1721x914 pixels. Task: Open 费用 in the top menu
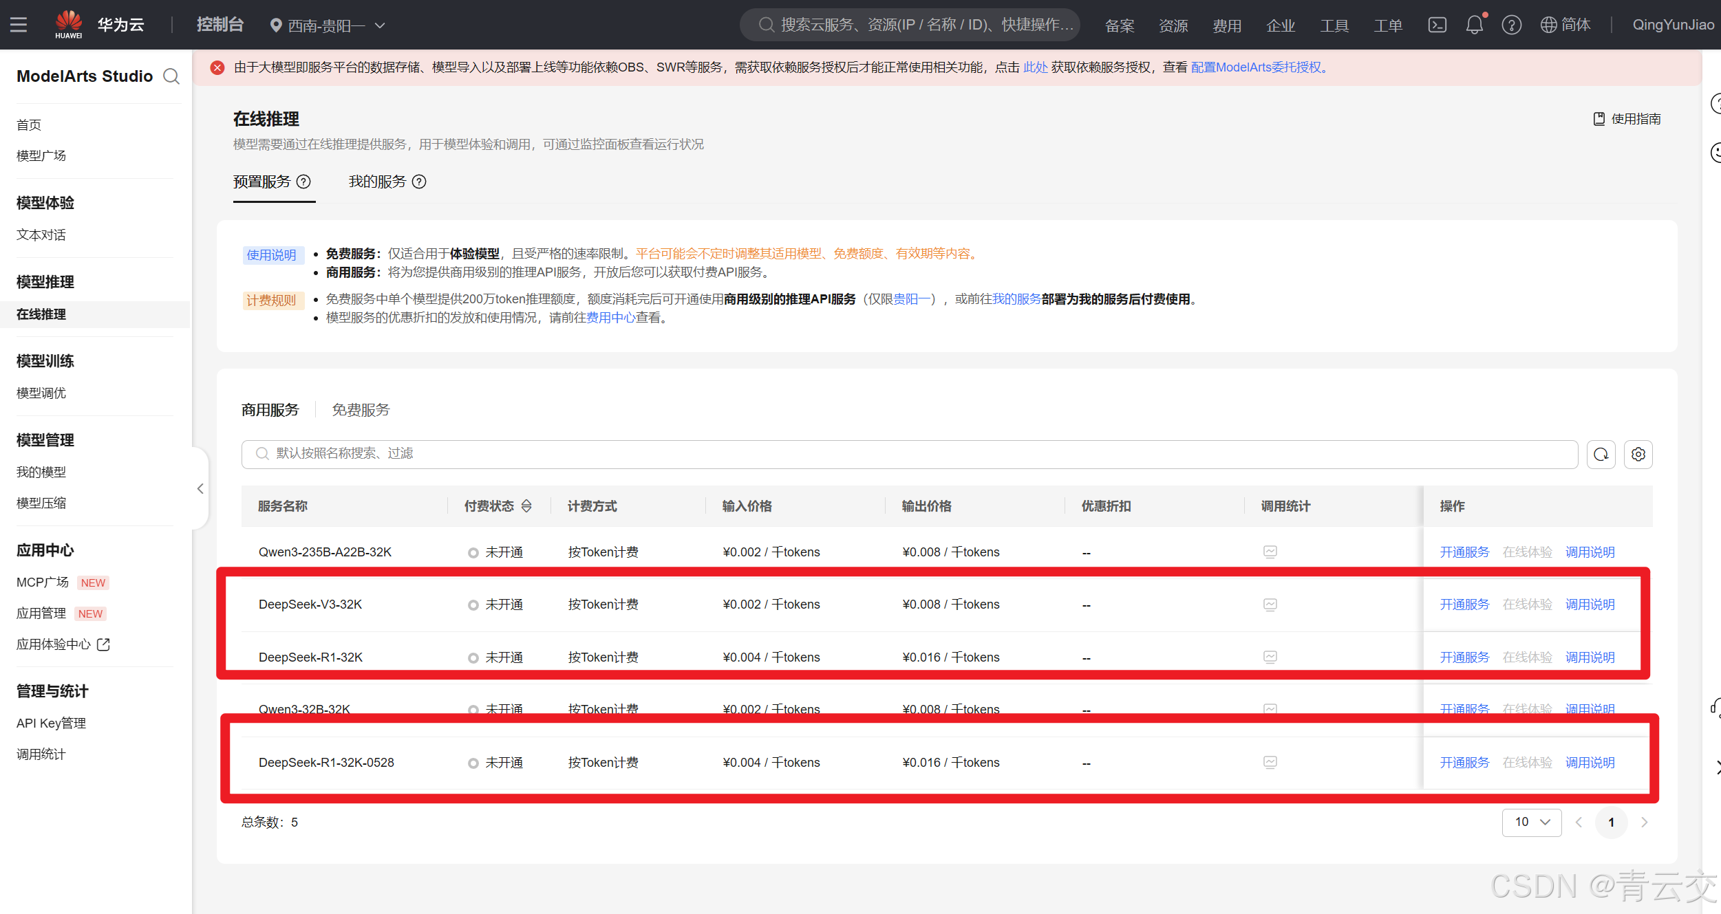1227,25
